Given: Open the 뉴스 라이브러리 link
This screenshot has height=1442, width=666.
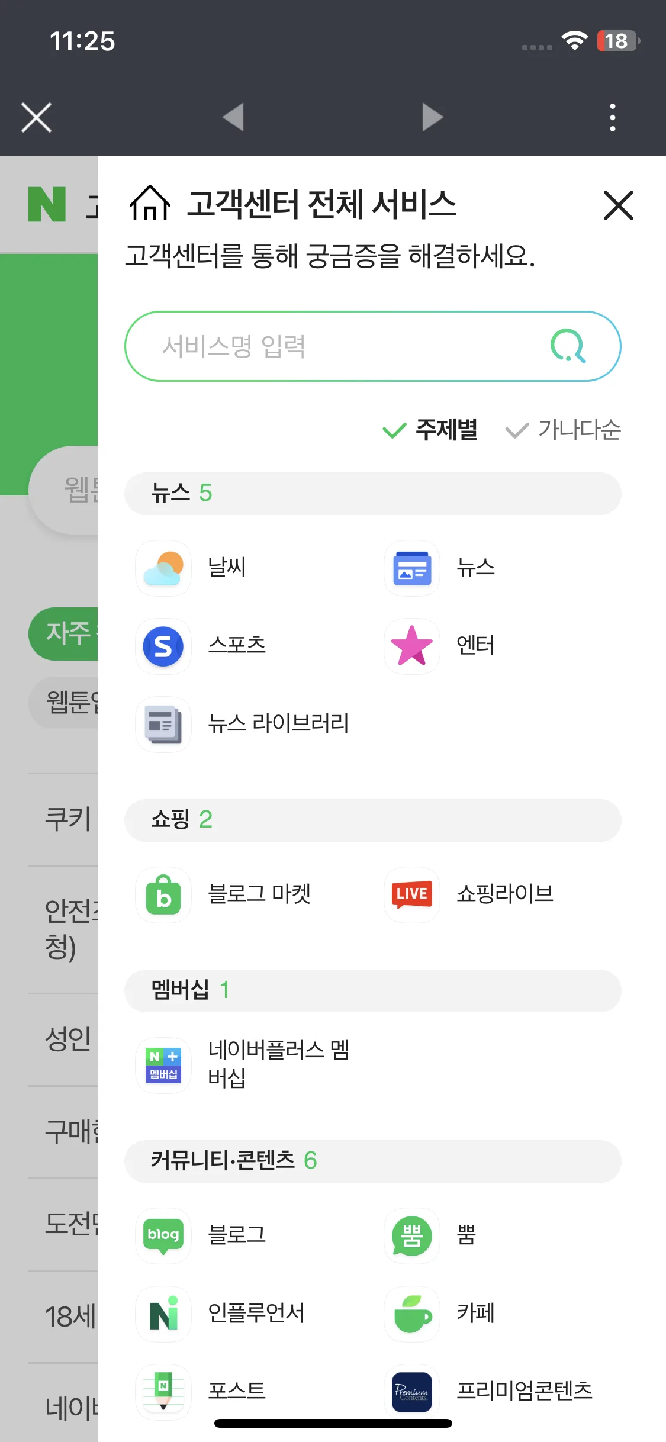Looking at the screenshot, I should pos(278,724).
